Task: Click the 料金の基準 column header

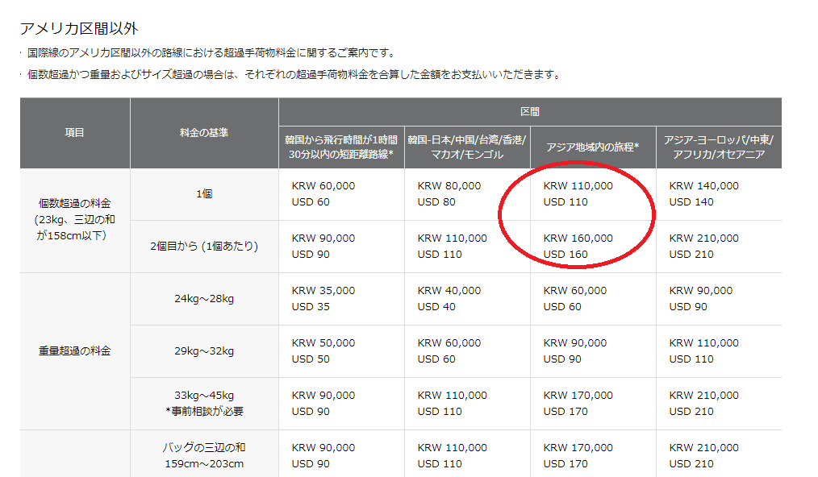Action: [204, 133]
